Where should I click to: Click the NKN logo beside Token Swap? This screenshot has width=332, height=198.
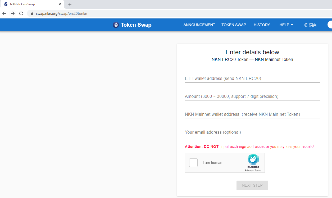(116, 25)
